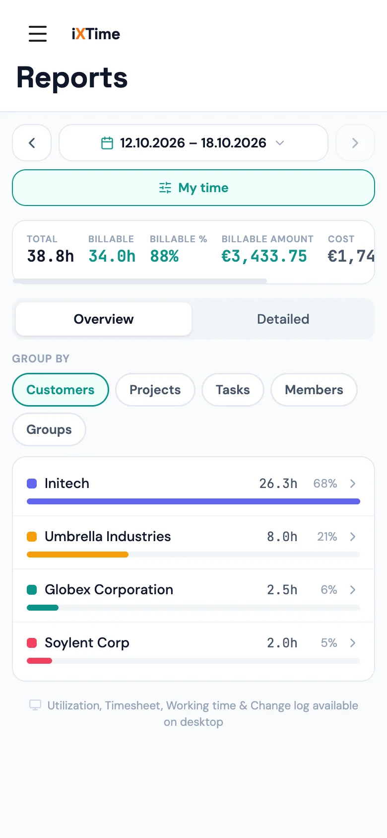Click the 21% Umbrella Industries share
The width and height of the screenshot is (387, 838).
click(x=327, y=537)
